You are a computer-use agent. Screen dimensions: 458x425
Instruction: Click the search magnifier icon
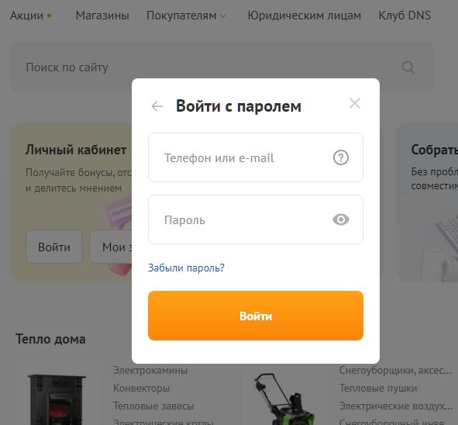(x=408, y=67)
